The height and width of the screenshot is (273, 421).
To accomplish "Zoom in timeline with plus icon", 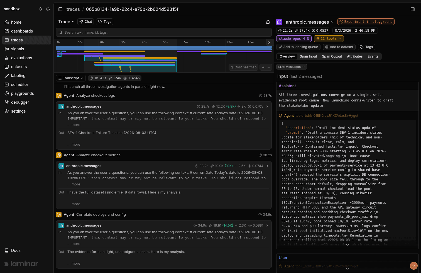I will 263,67.
